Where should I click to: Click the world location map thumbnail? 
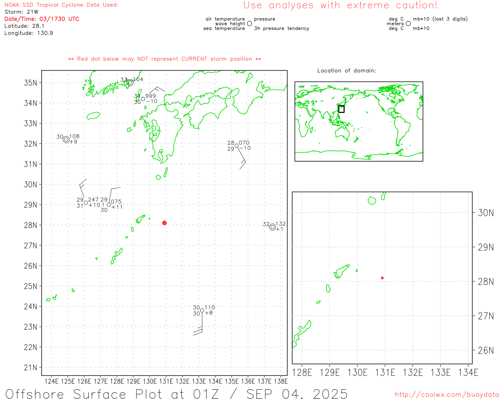[x=359, y=122]
